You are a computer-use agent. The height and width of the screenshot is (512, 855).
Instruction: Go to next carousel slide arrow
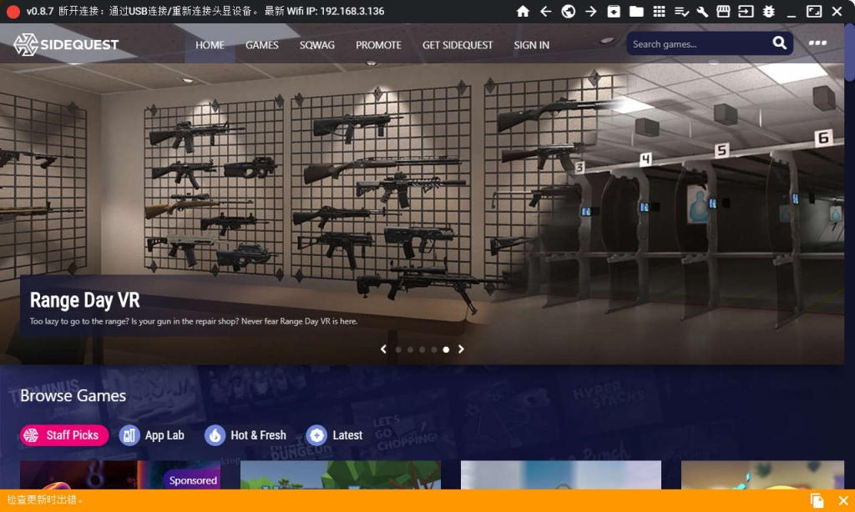pos(461,349)
